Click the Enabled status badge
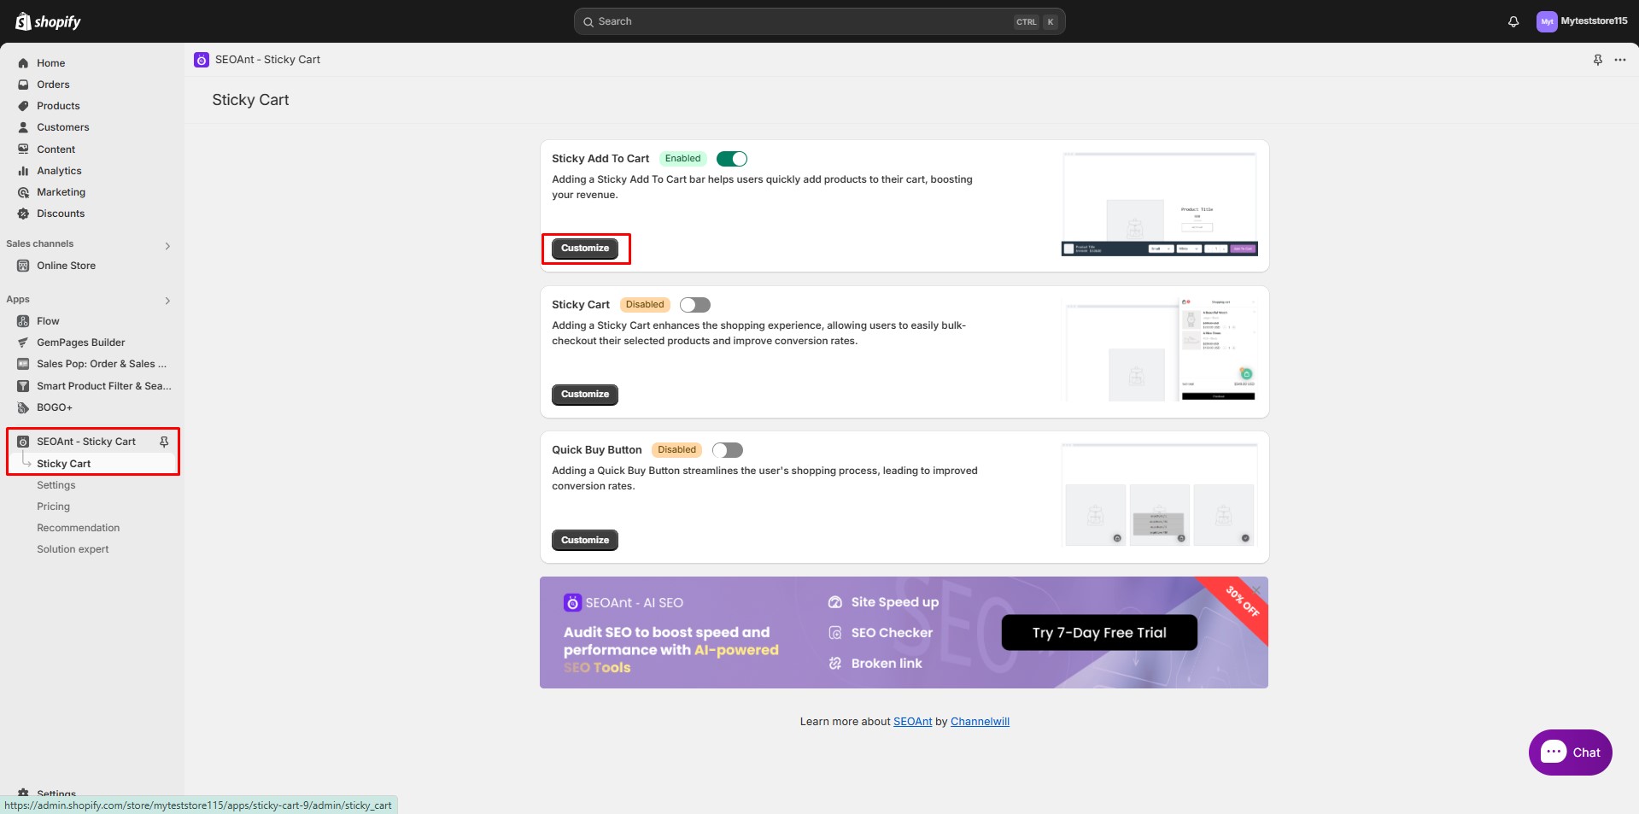The height and width of the screenshot is (814, 1639). 682,159
